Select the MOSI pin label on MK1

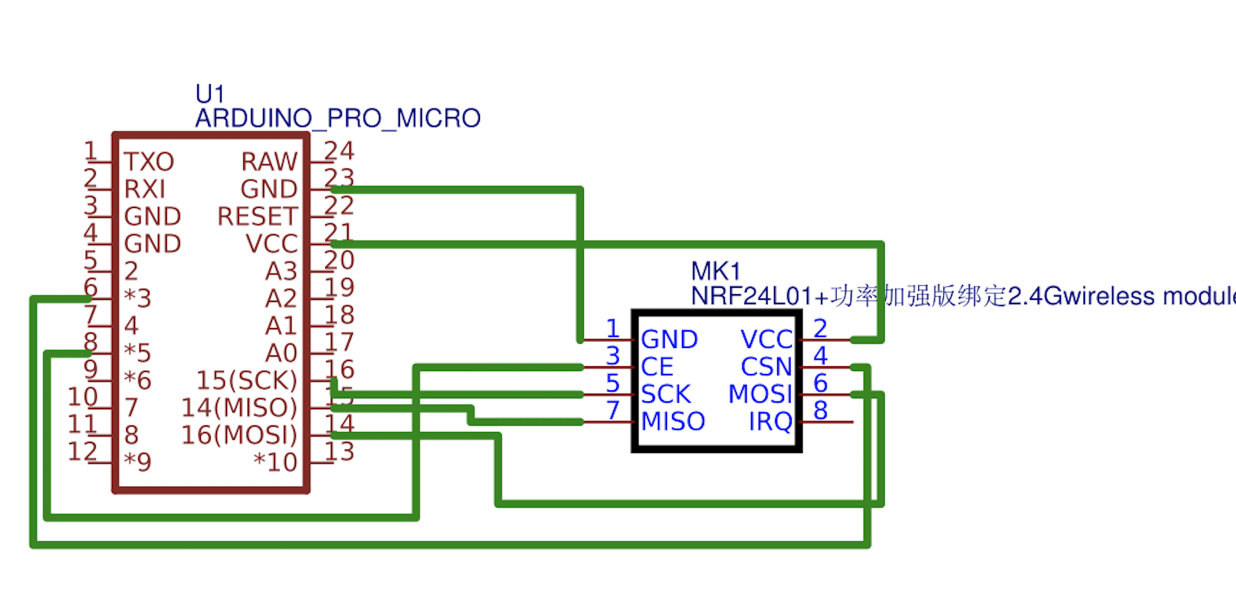point(760,394)
